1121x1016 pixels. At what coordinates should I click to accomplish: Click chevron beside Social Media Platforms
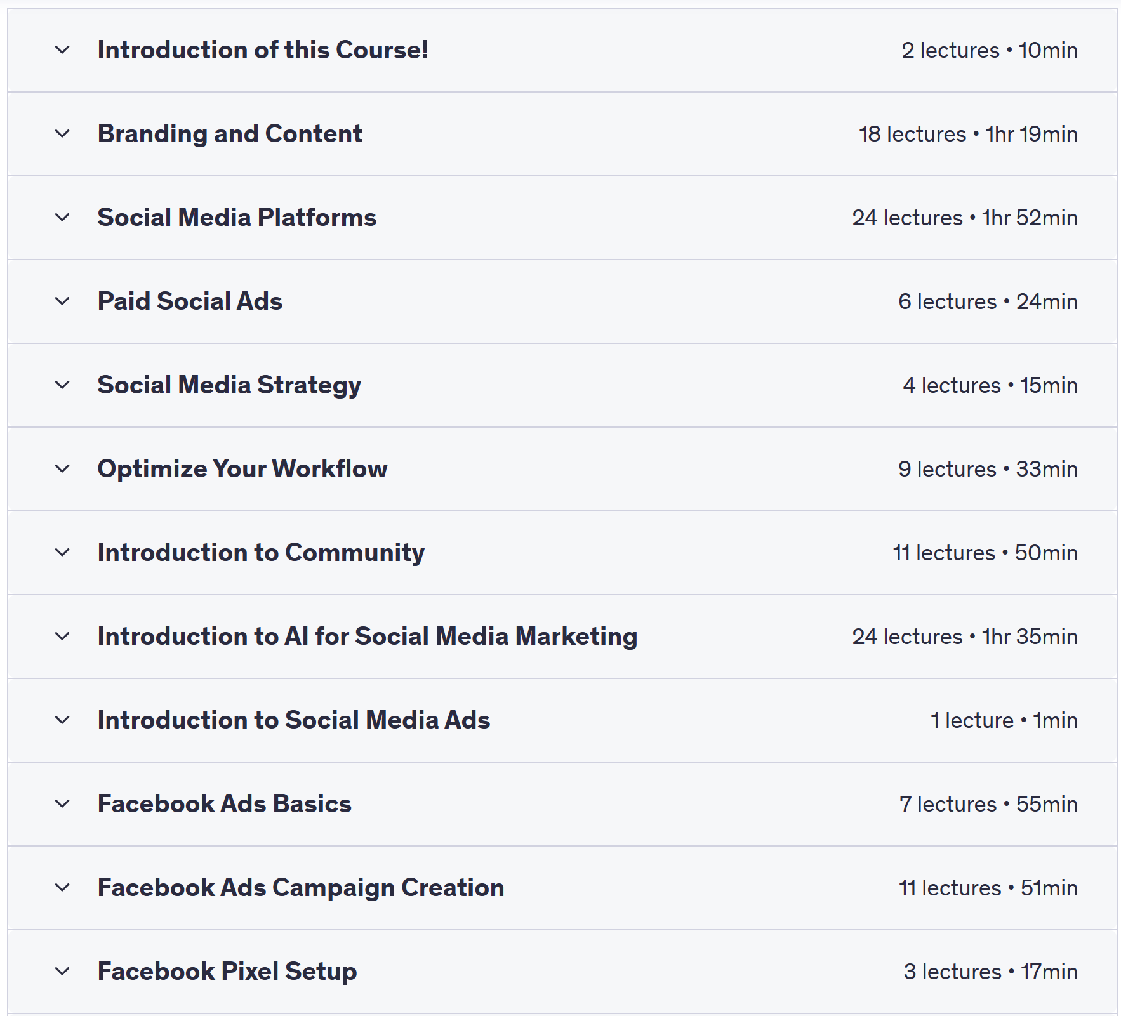(x=62, y=218)
